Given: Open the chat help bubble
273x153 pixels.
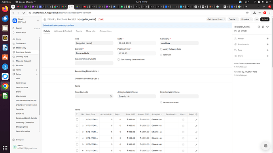Looking at the screenshot, I should (x=265, y=146).
